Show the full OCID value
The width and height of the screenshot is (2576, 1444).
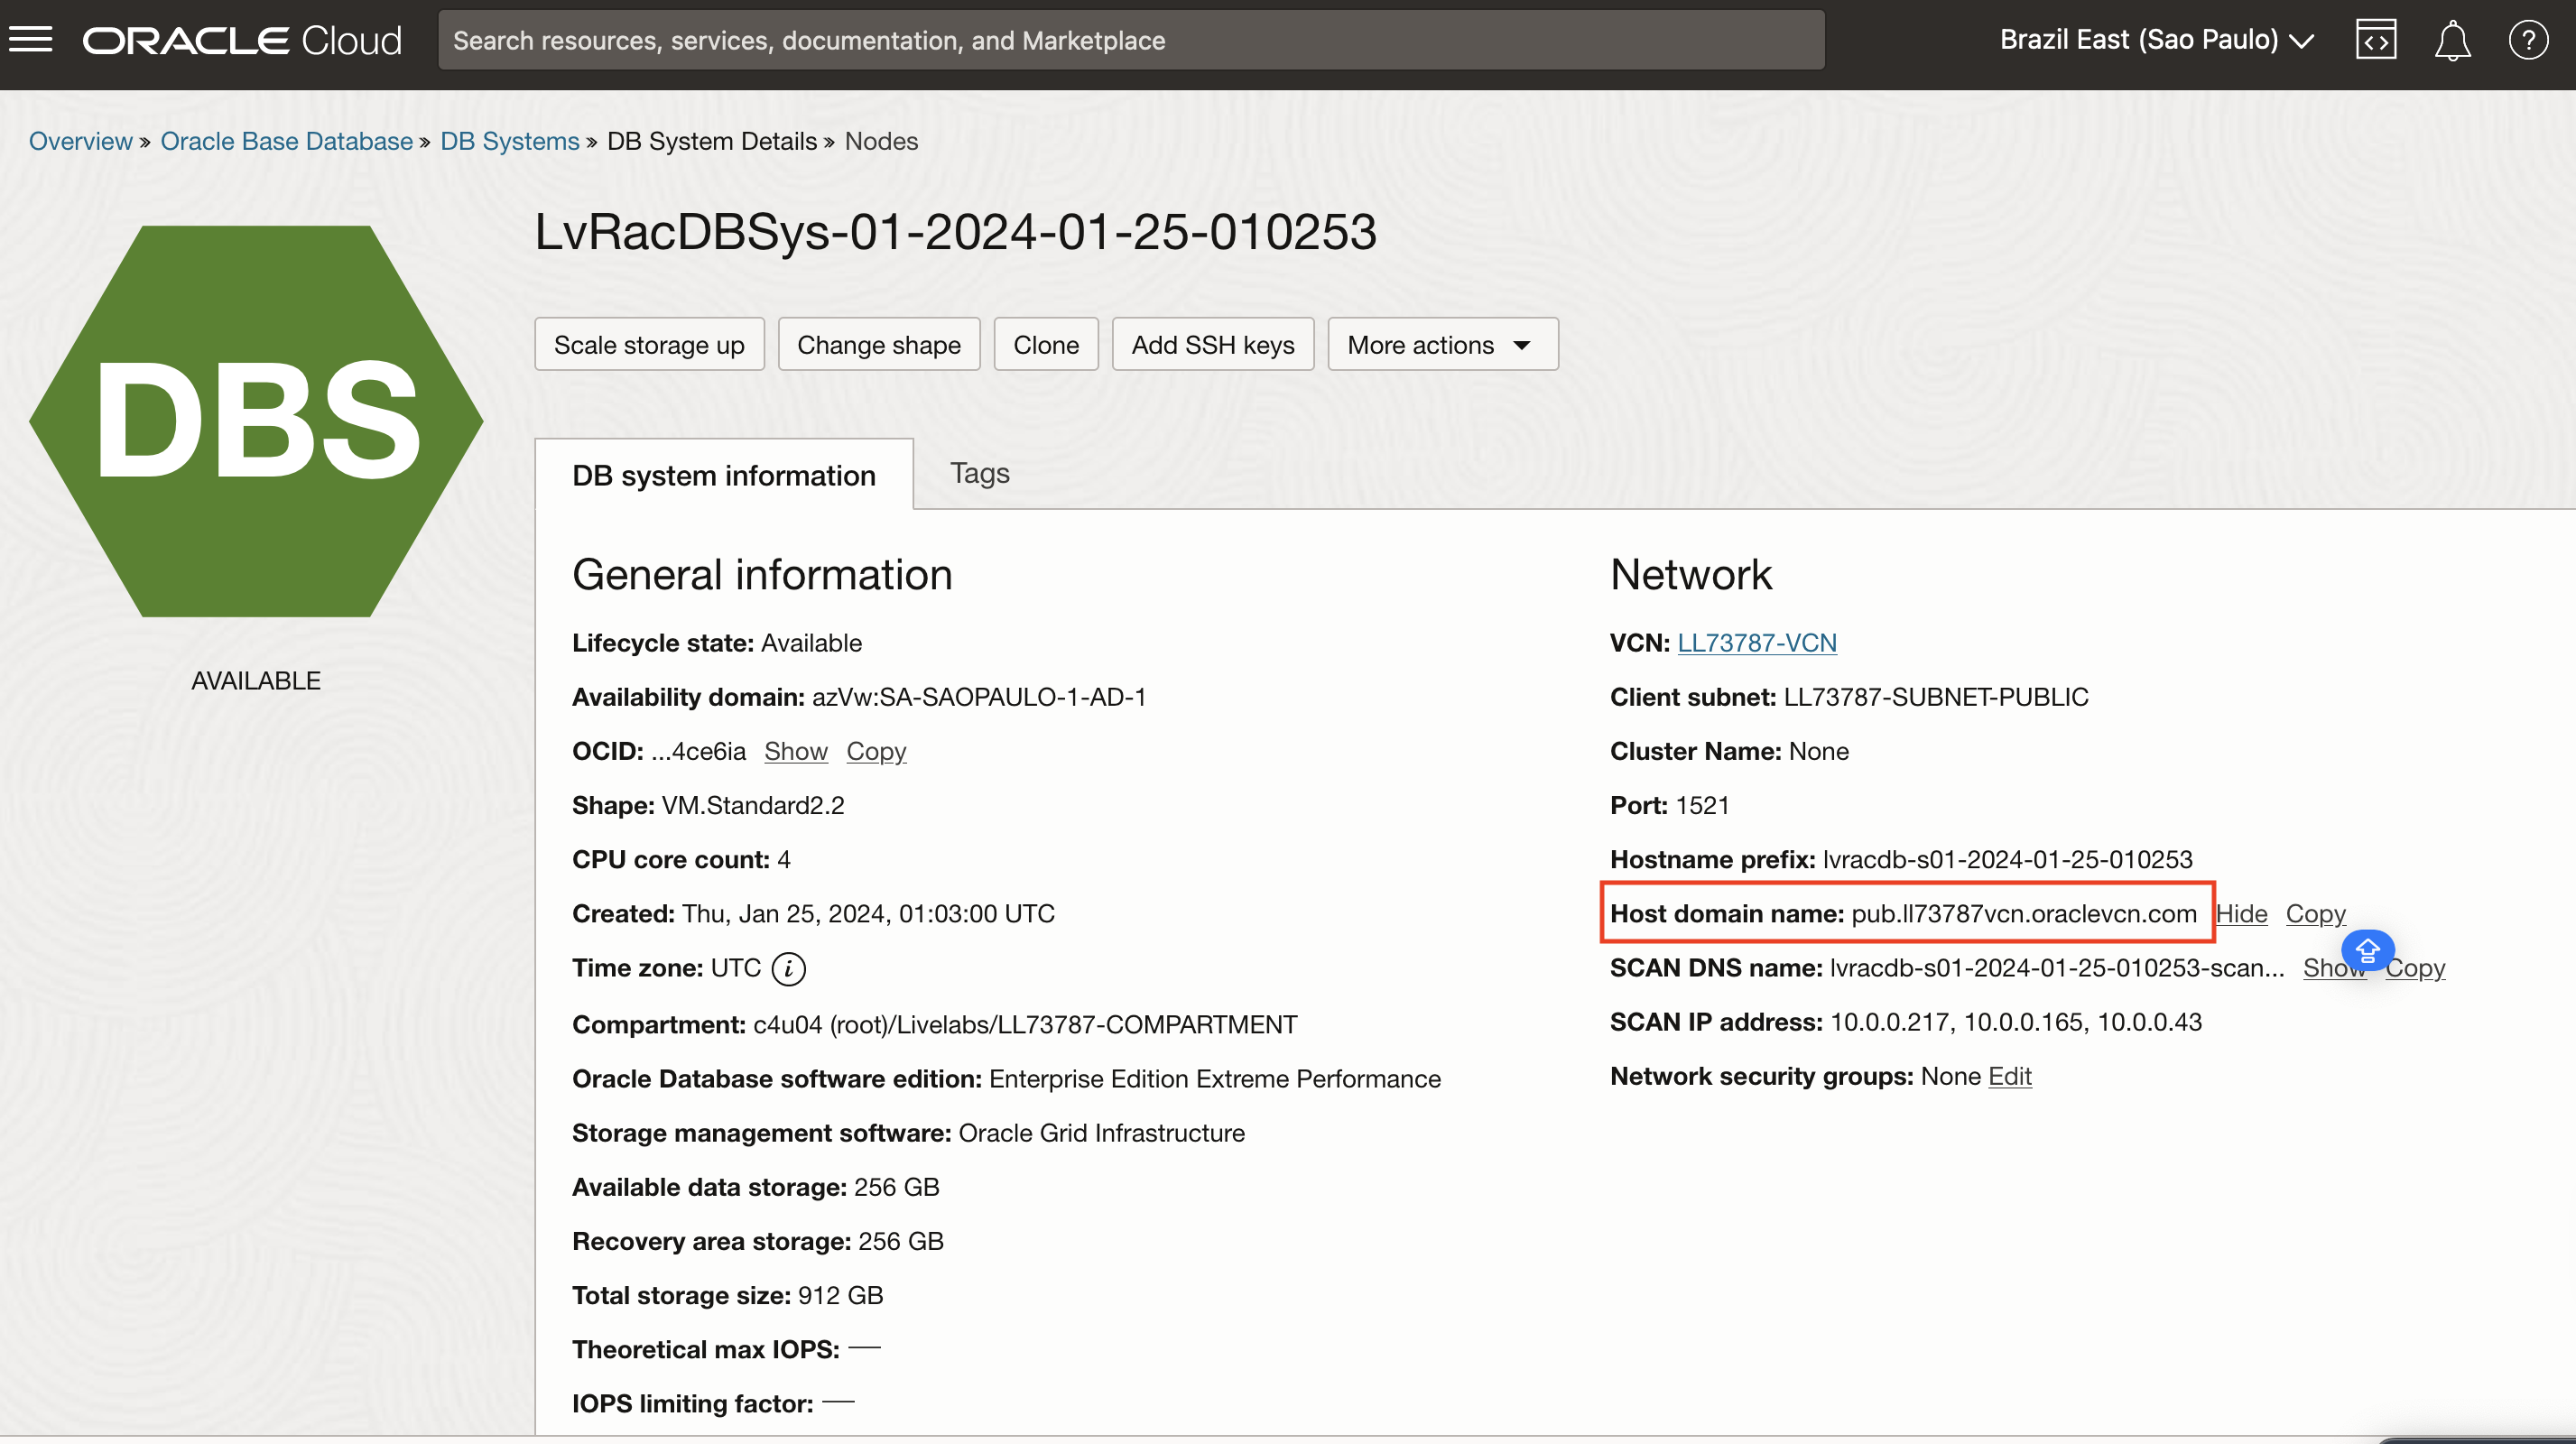795,751
